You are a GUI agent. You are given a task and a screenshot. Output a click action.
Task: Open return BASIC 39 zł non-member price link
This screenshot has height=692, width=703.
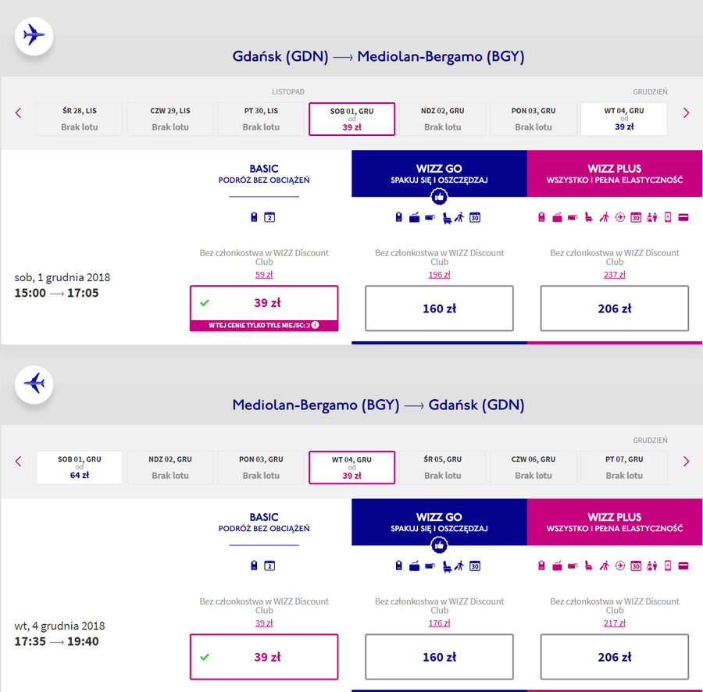pyautogui.click(x=264, y=623)
